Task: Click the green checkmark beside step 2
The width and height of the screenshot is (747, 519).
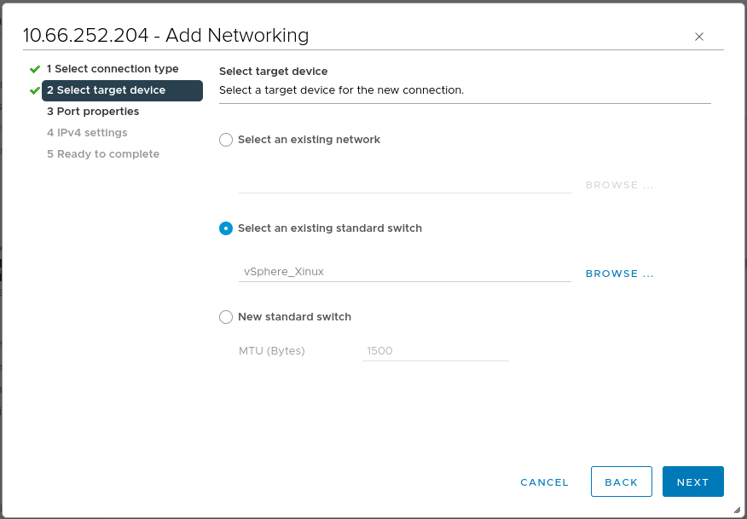Action: [x=34, y=90]
